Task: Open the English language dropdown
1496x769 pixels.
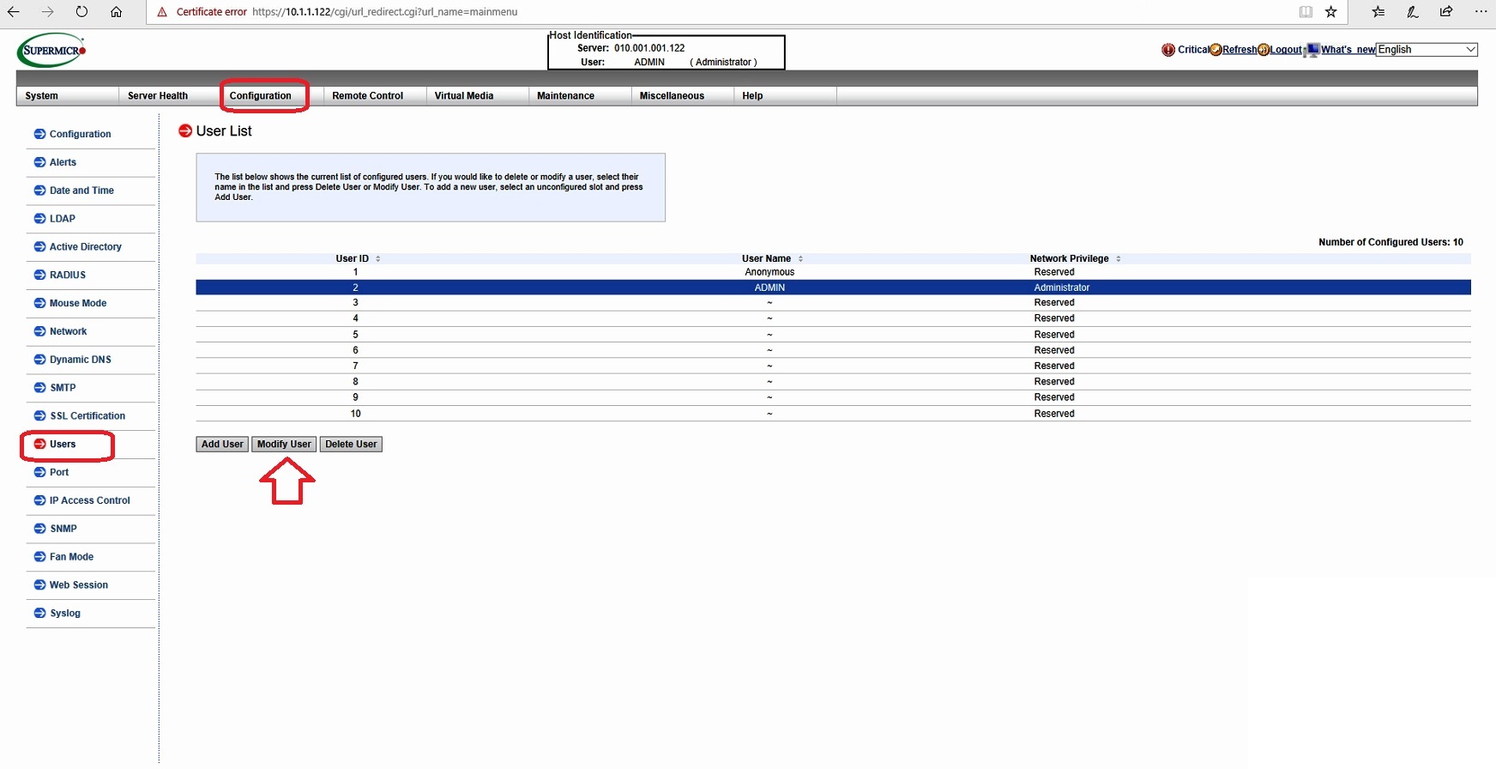Action: (1427, 50)
